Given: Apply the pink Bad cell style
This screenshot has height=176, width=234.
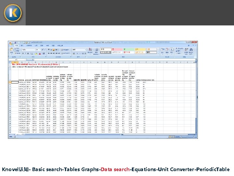Looking at the screenshot, I should (x=117, y=49).
